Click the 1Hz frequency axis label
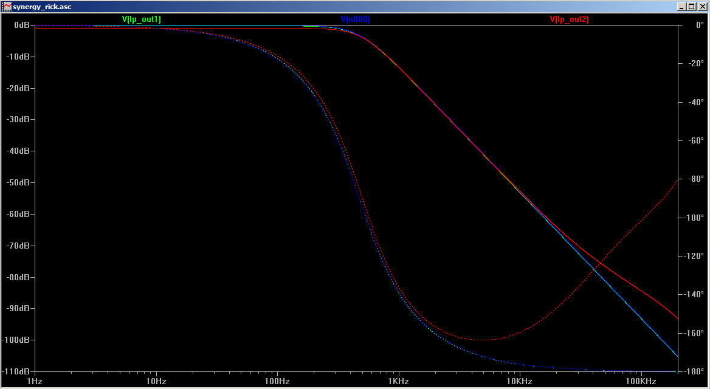 35,381
